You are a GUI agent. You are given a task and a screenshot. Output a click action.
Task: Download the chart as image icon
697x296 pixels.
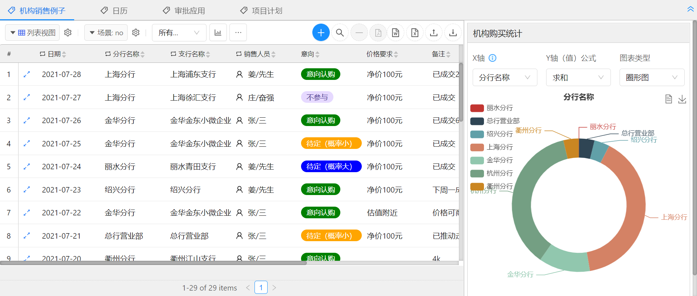682,99
